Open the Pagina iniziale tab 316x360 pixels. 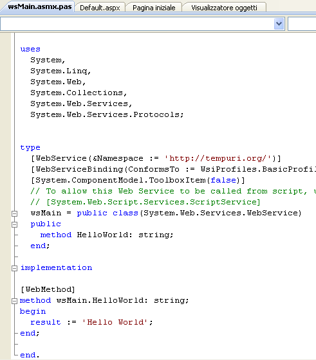pos(154,8)
